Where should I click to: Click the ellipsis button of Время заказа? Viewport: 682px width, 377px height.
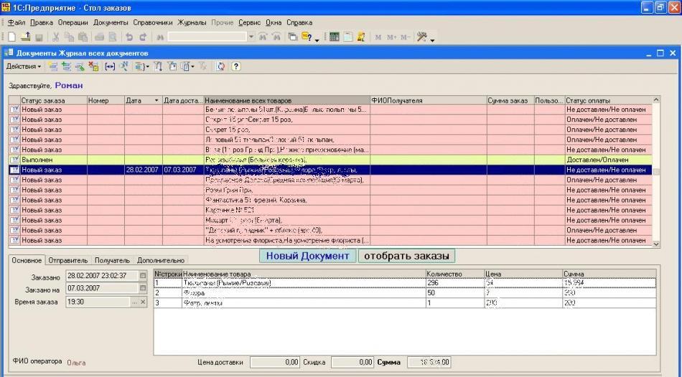135,302
